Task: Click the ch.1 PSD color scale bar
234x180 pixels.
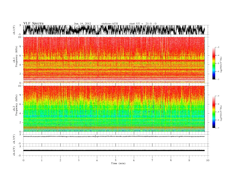Action: (x=214, y=63)
